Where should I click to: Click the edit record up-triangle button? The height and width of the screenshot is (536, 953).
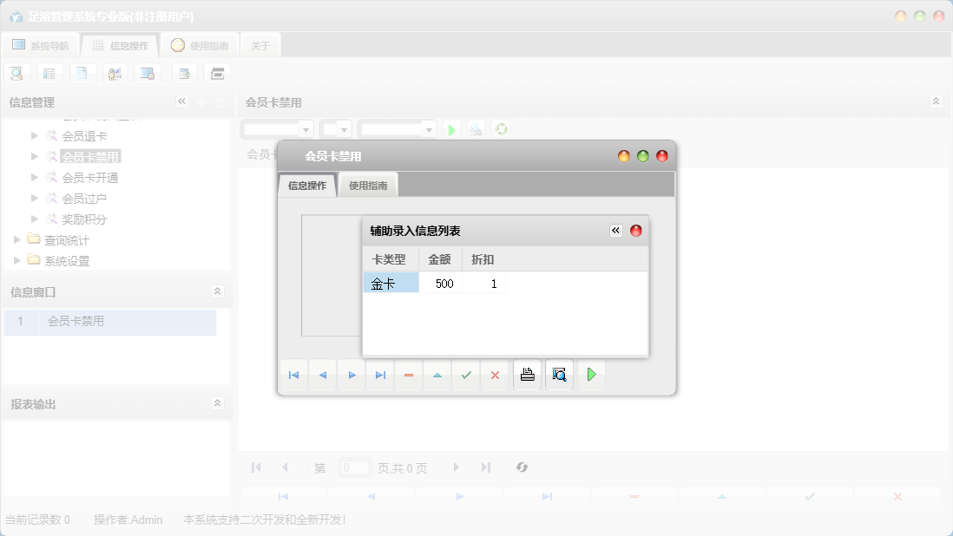437,376
